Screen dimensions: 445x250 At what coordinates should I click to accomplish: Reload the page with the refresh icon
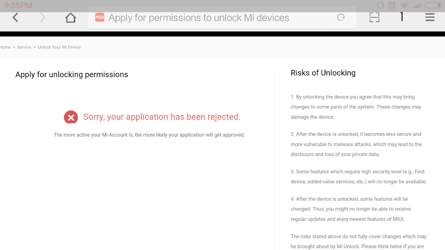tap(341, 17)
